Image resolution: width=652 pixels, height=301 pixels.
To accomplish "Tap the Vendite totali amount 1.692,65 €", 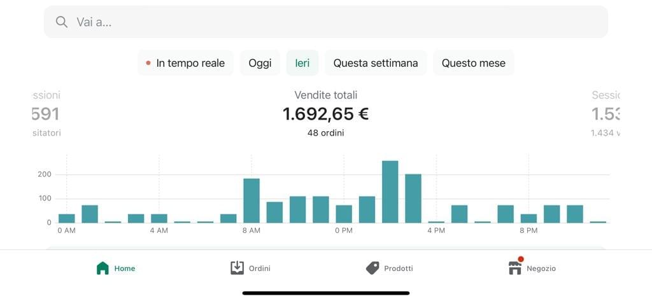I will pos(325,114).
